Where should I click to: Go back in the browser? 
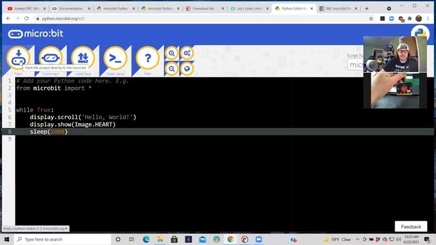click(x=8, y=18)
